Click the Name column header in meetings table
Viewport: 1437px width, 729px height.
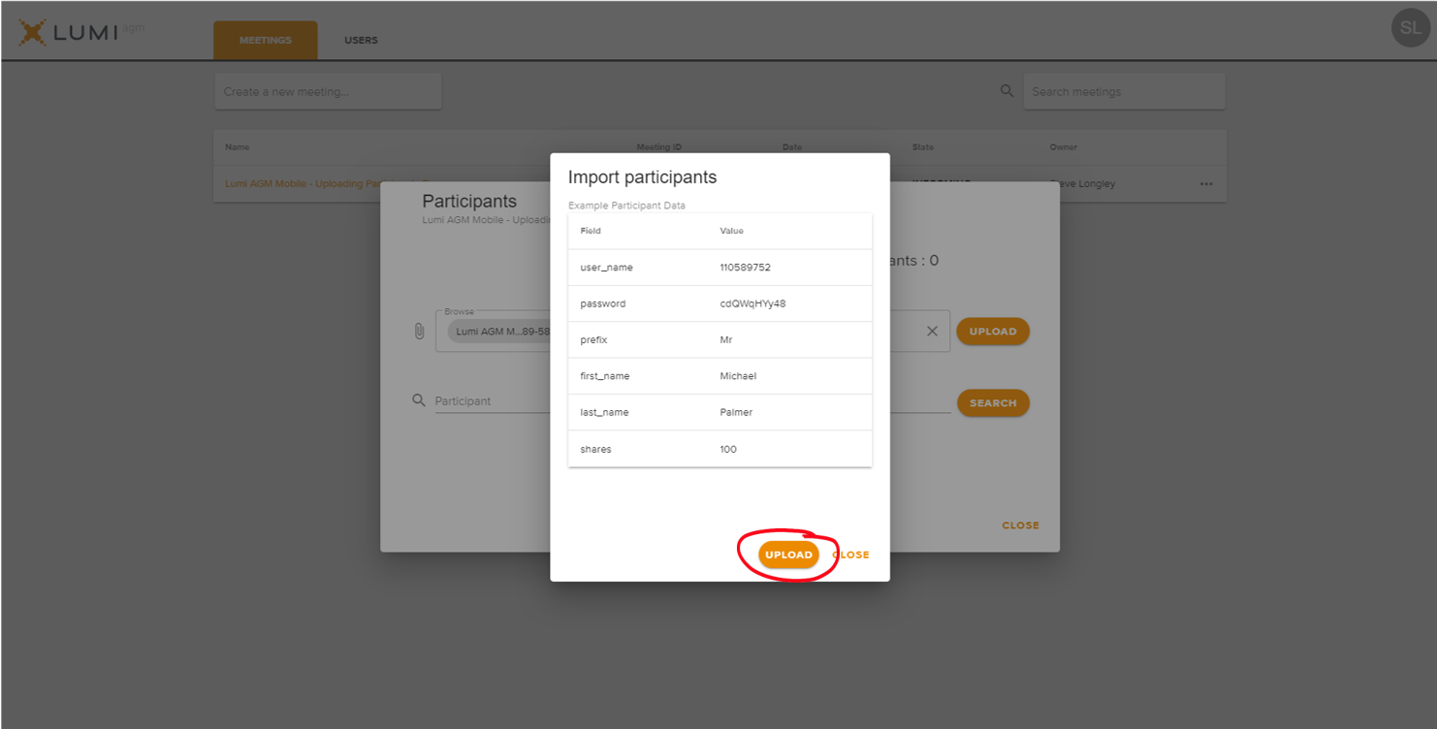[237, 147]
